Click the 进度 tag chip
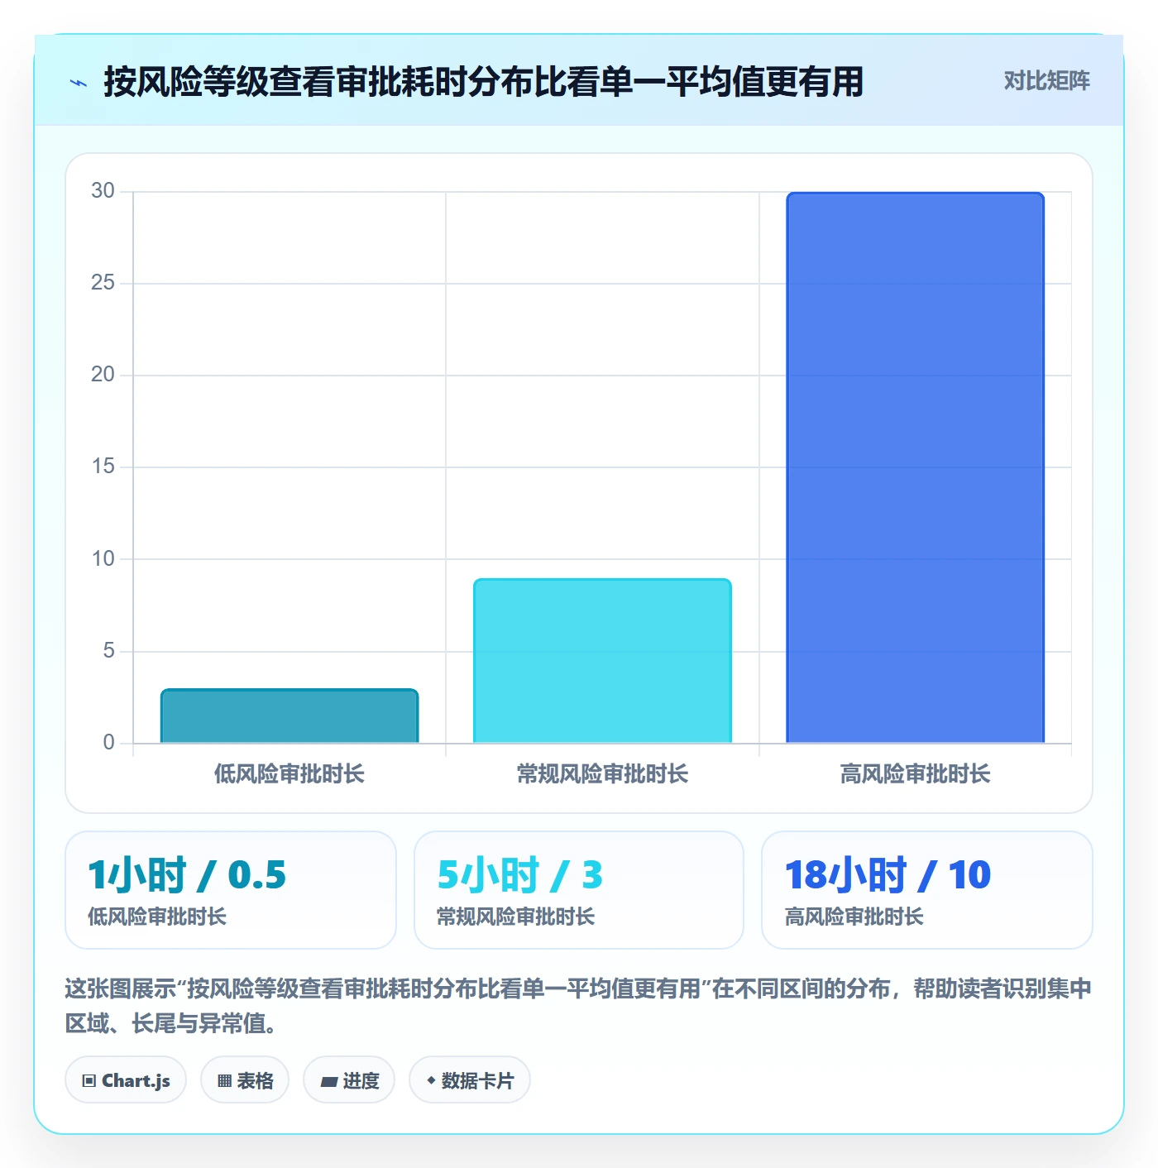This screenshot has width=1158, height=1168. pyautogui.click(x=349, y=1080)
